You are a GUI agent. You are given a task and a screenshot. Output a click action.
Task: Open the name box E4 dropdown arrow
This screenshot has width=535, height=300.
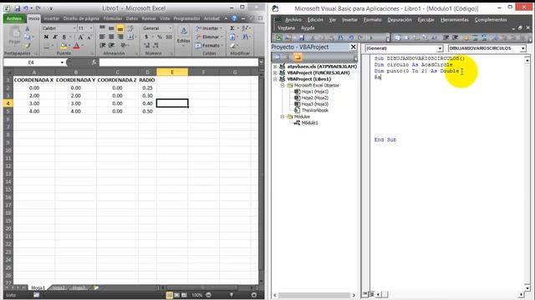pos(62,62)
